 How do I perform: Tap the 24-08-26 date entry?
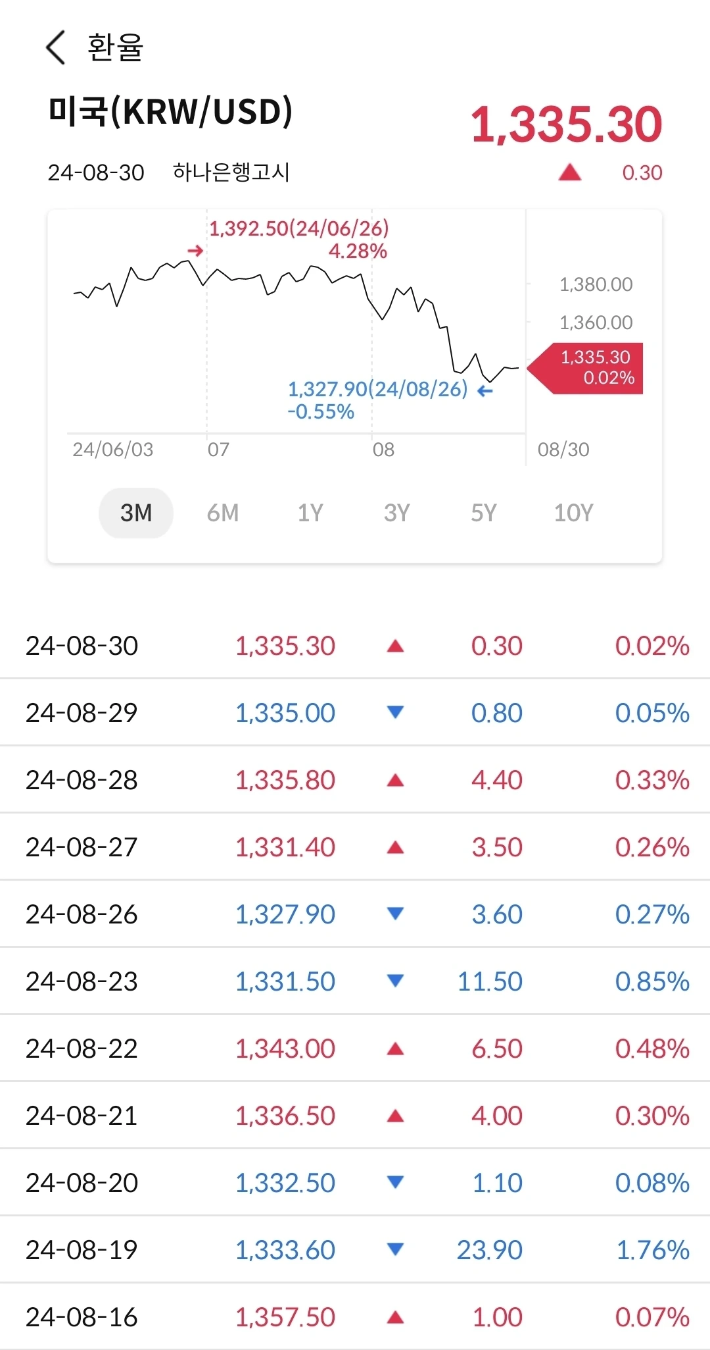(x=82, y=914)
